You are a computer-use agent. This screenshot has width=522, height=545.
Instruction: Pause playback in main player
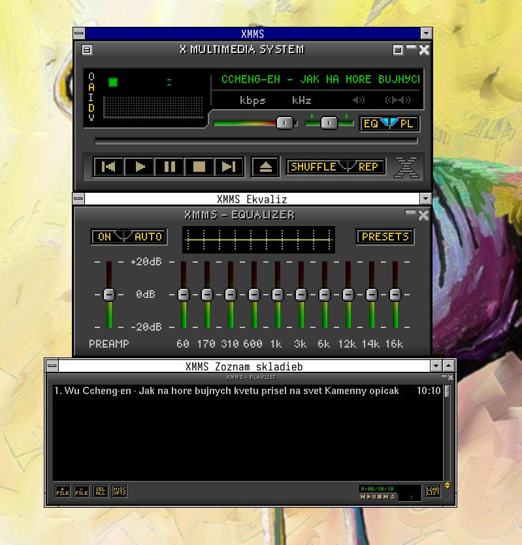pyautogui.click(x=169, y=167)
